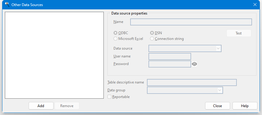This screenshot has height=115, width=262.
Task: Select the Microsoft Excel radio button
Action: pos(115,39)
